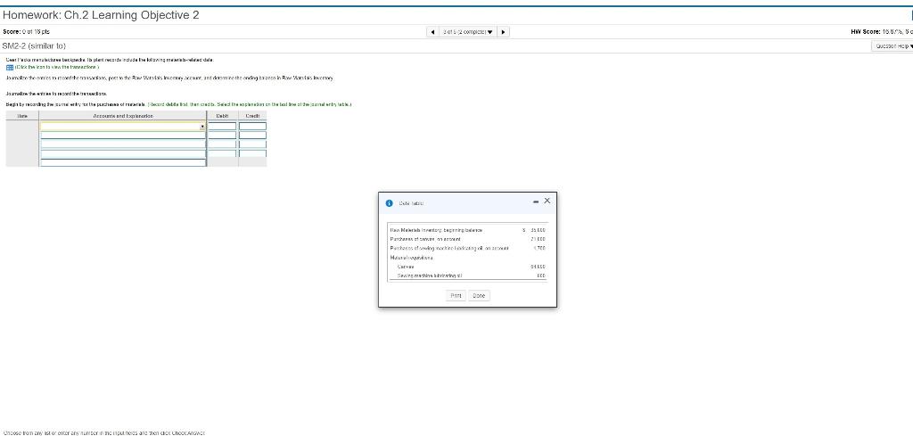Click 'Purchases of canvas, on account' row
Screen dimensions: 913x436
467,239
